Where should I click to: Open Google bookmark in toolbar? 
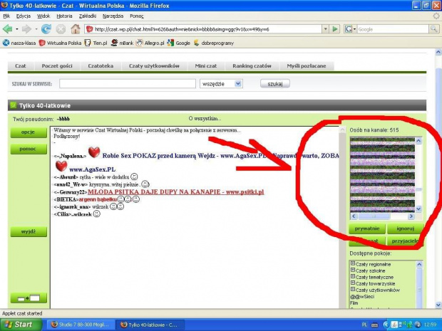[x=178, y=43]
